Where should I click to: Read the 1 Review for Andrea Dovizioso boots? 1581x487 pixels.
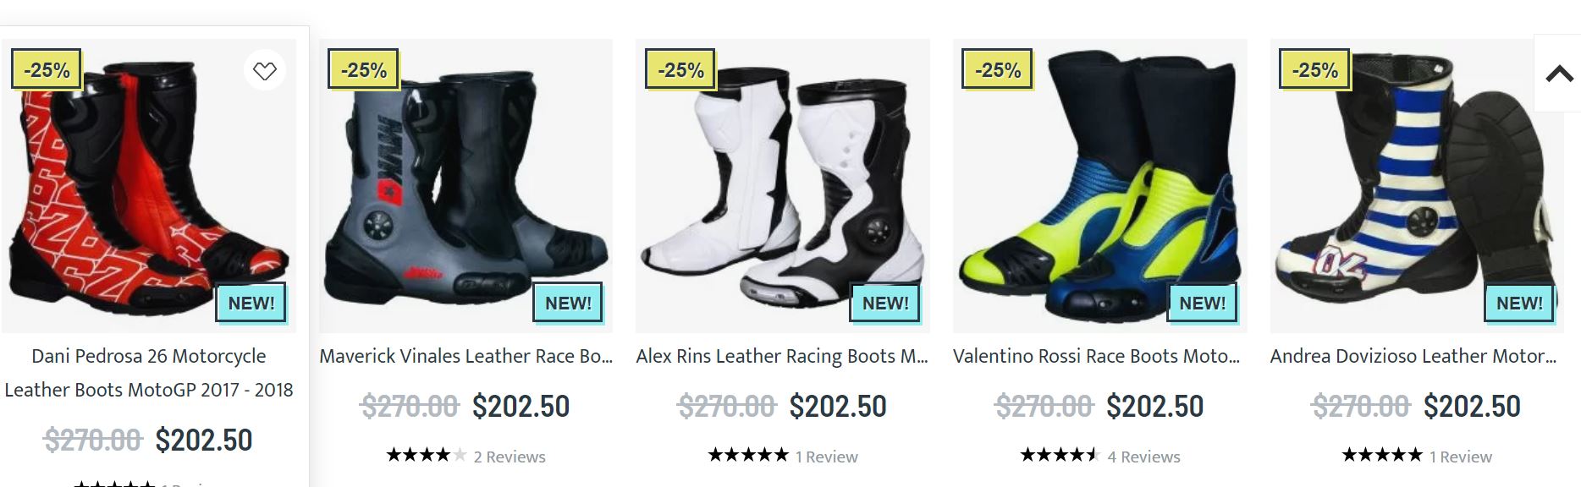pos(1460,457)
